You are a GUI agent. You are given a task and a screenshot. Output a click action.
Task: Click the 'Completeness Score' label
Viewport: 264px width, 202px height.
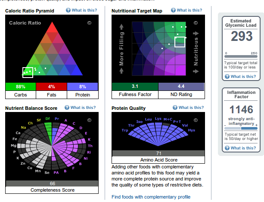click(x=53, y=190)
